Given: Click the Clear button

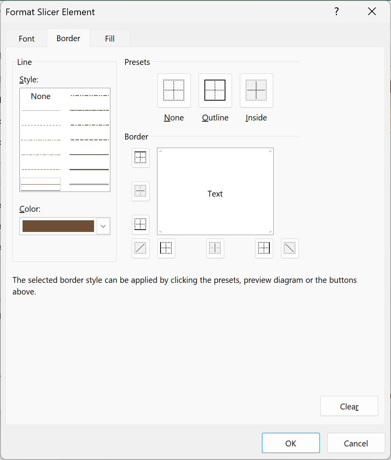Looking at the screenshot, I should [349, 406].
